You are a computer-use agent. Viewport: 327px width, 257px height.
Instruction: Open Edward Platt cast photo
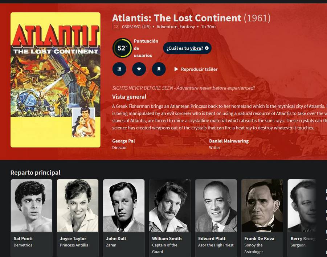pyautogui.click(x=216, y=205)
